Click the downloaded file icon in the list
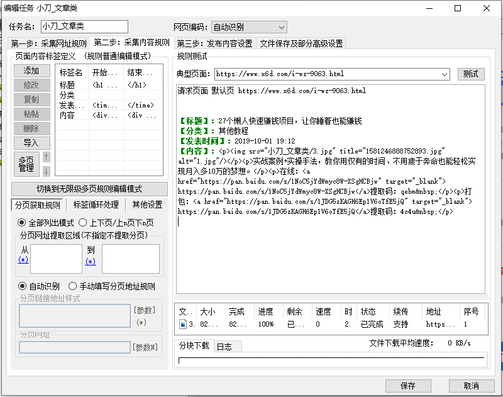 click(x=182, y=325)
